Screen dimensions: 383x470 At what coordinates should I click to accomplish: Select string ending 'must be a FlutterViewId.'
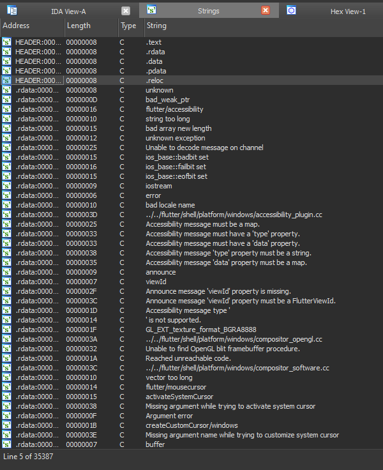pyautogui.click(x=241, y=301)
